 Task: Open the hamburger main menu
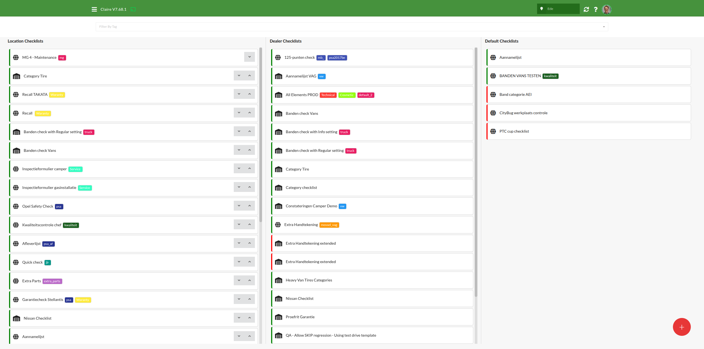click(94, 9)
